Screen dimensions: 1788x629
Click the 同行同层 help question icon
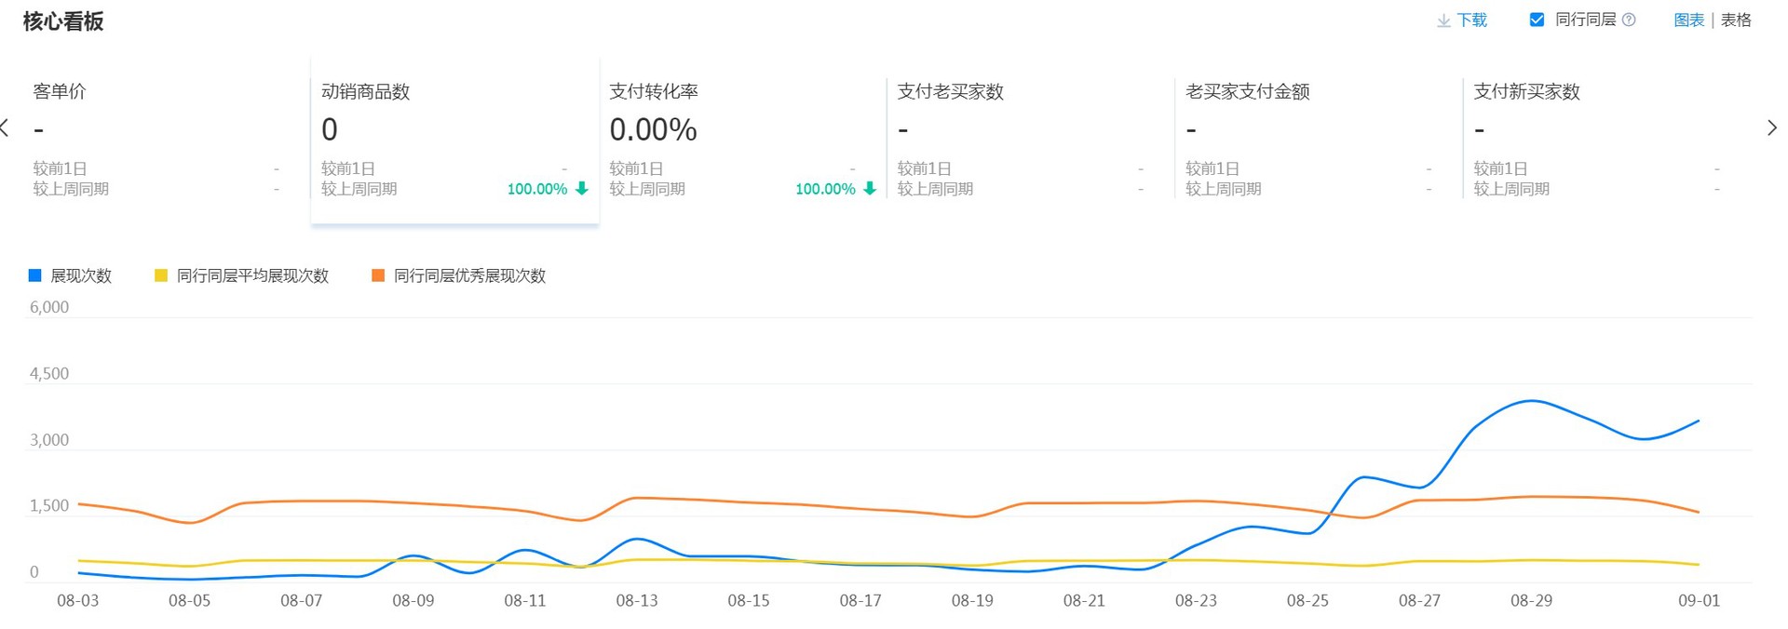click(x=1629, y=20)
